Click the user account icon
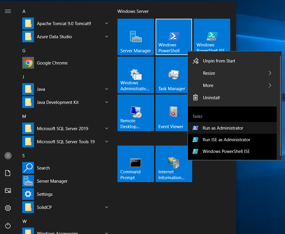285x234 pixels. (8, 156)
